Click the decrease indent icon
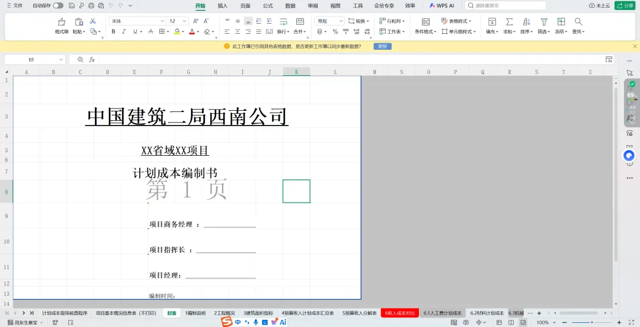This screenshot has width=640, height=327. click(x=259, y=21)
